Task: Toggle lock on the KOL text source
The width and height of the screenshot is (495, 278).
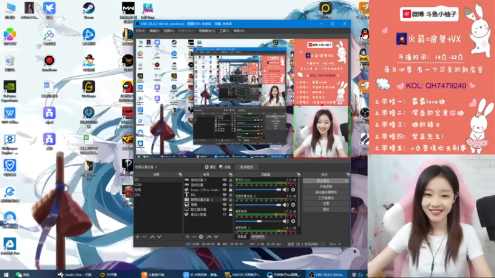Action: pos(230,195)
